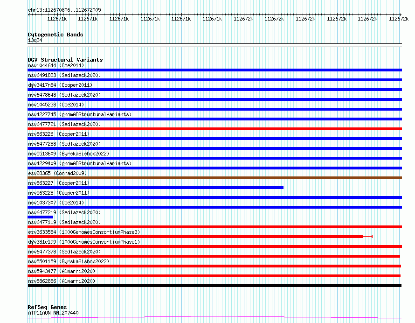Open nsv563226 (Cooper2011) variant
The height and width of the screenshot is (323, 415).
(59, 134)
